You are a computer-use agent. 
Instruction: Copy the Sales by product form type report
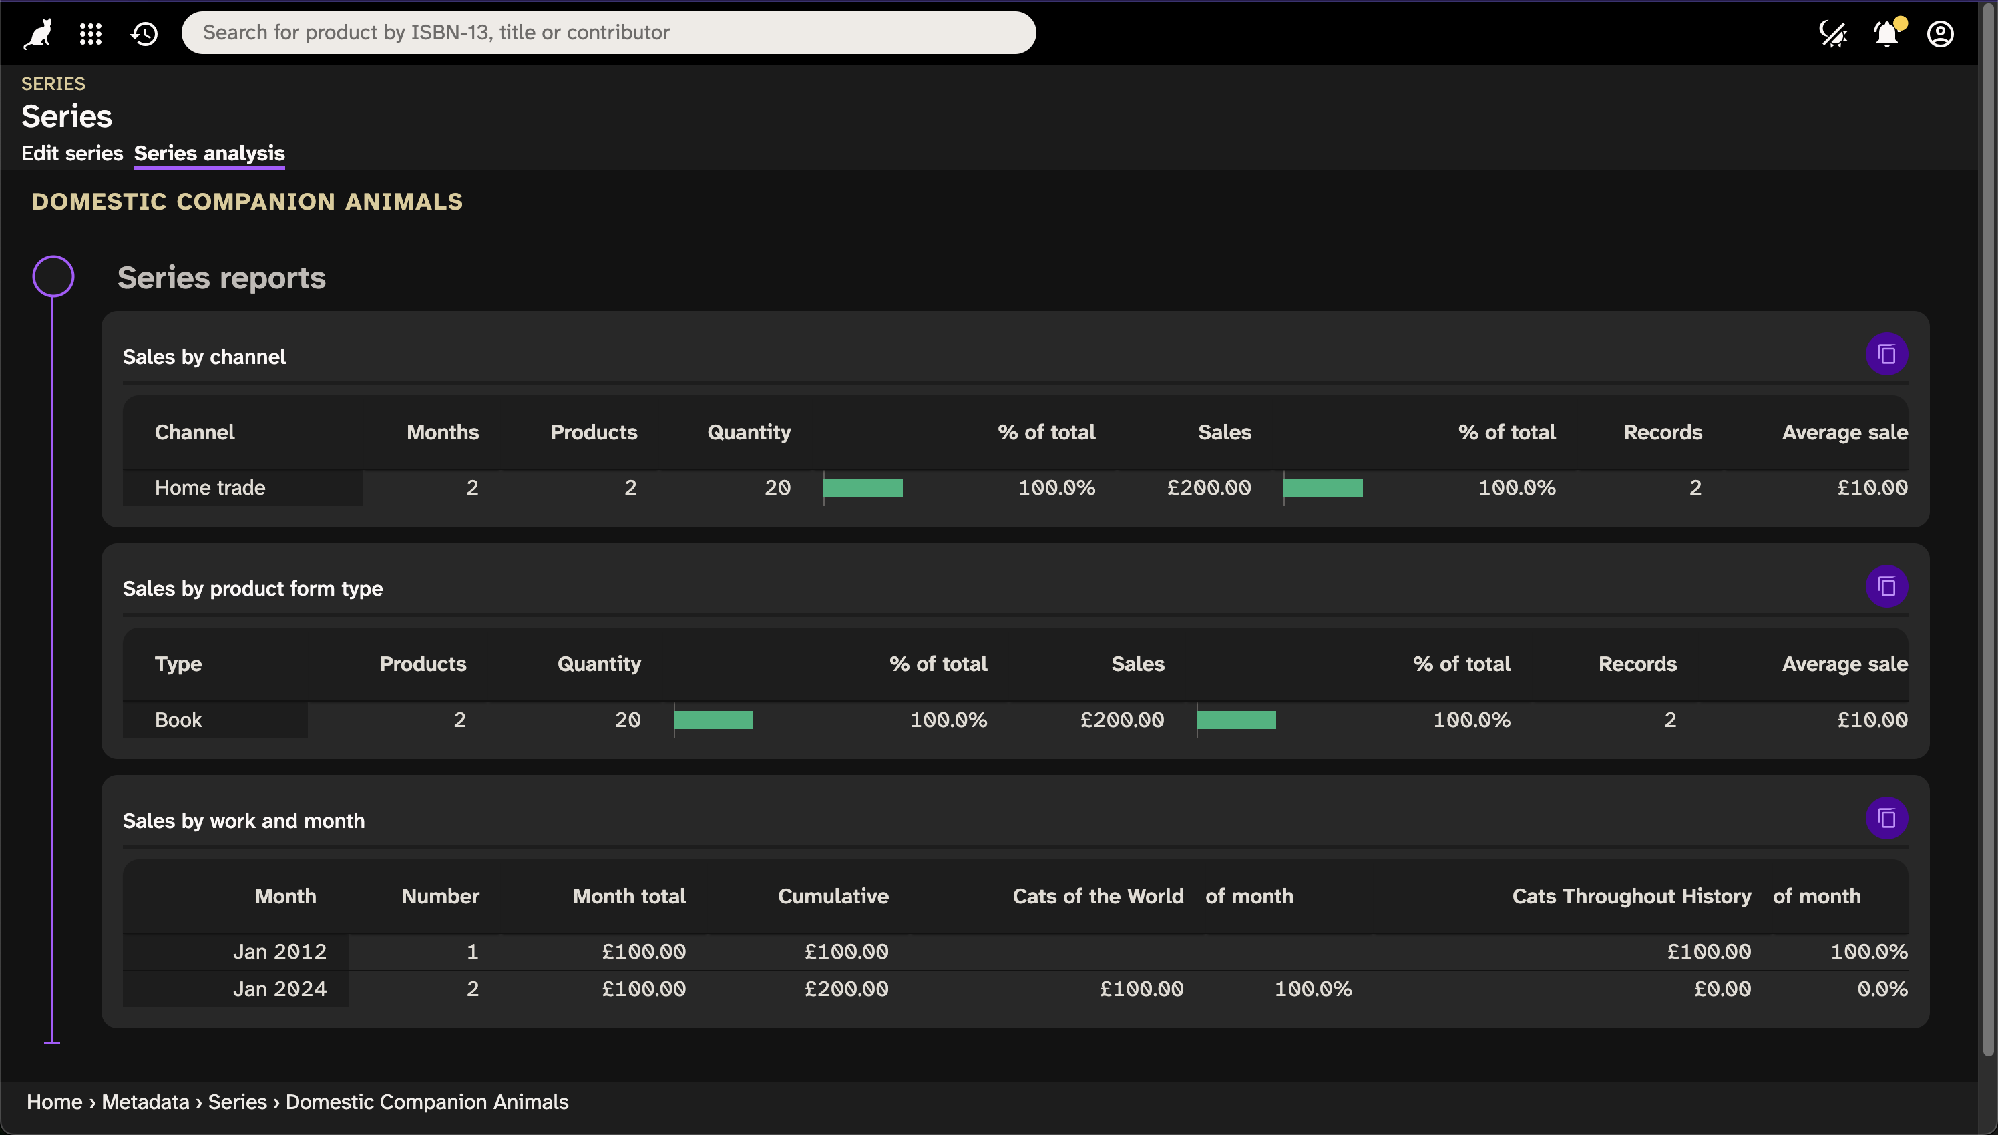(x=1886, y=586)
